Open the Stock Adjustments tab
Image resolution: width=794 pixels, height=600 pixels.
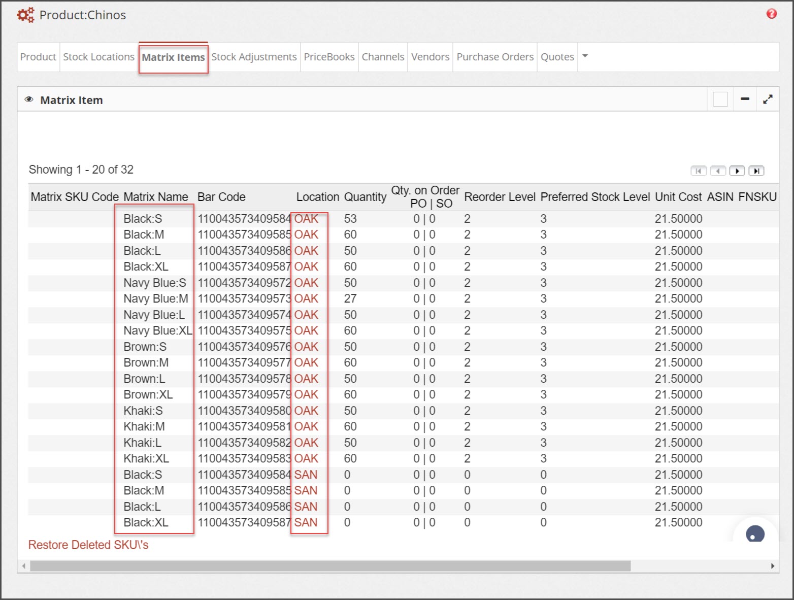point(254,57)
